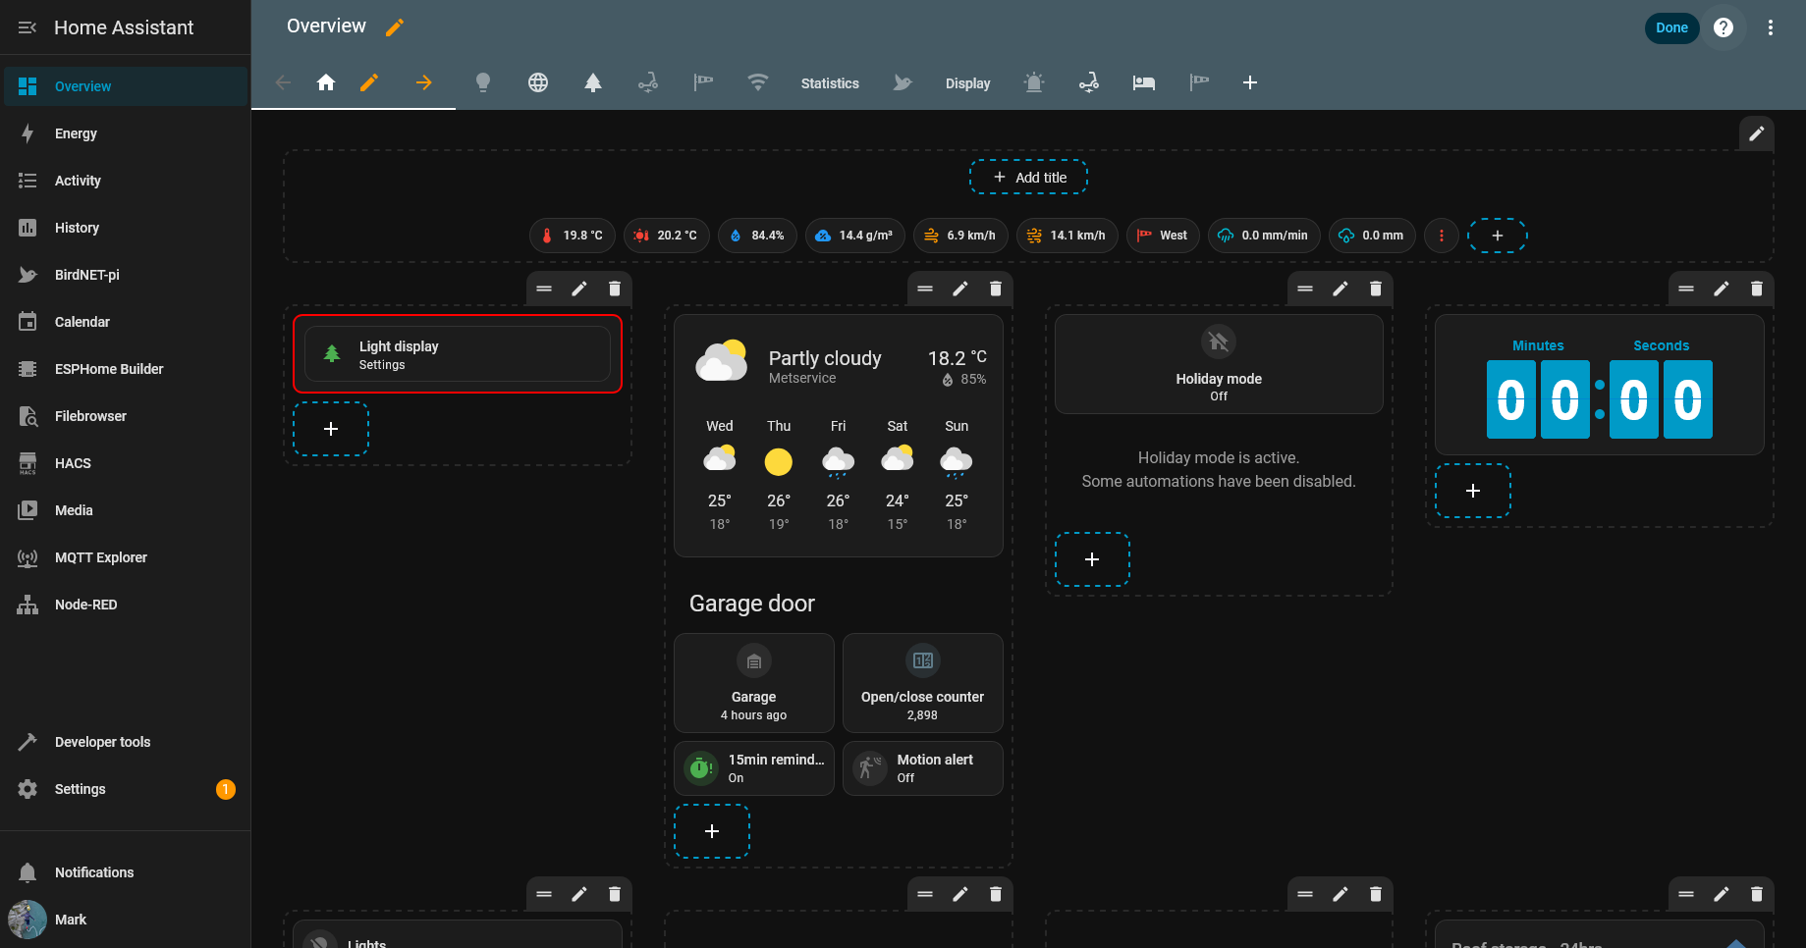Switch to the wifi view tab

757,83
